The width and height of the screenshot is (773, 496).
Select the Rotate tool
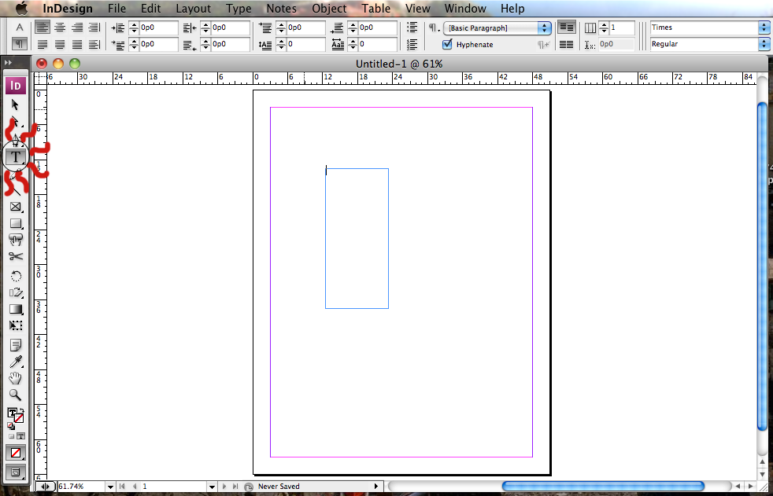point(16,276)
